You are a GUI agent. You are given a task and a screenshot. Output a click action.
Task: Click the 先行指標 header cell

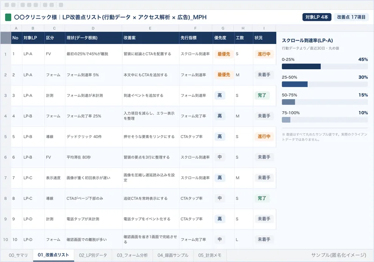point(196,38)
